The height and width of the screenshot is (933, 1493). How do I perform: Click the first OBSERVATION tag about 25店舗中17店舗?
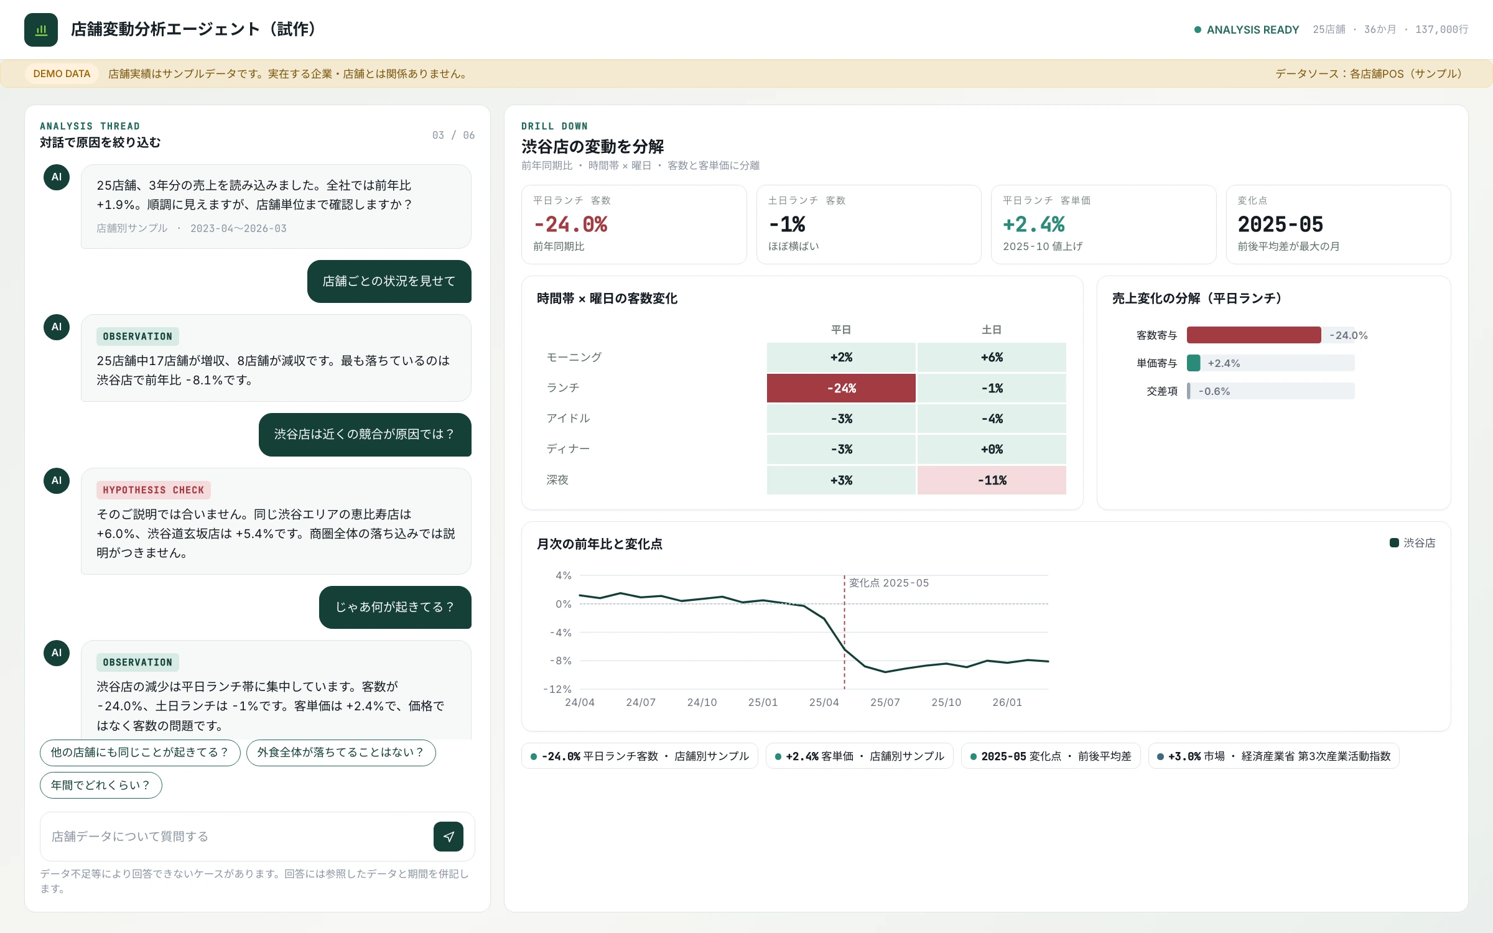(137, 337)
